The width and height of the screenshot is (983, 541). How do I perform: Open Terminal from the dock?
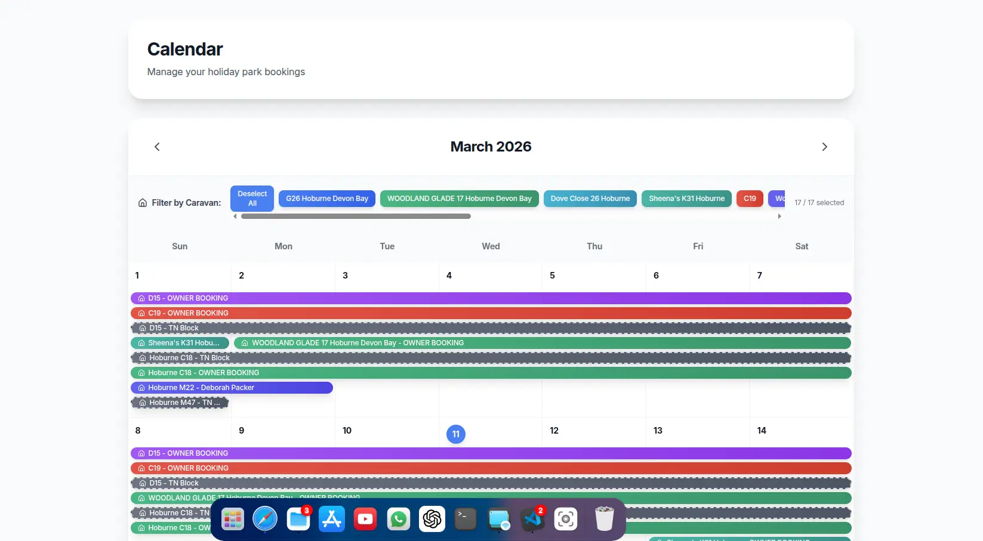[466, 519]
